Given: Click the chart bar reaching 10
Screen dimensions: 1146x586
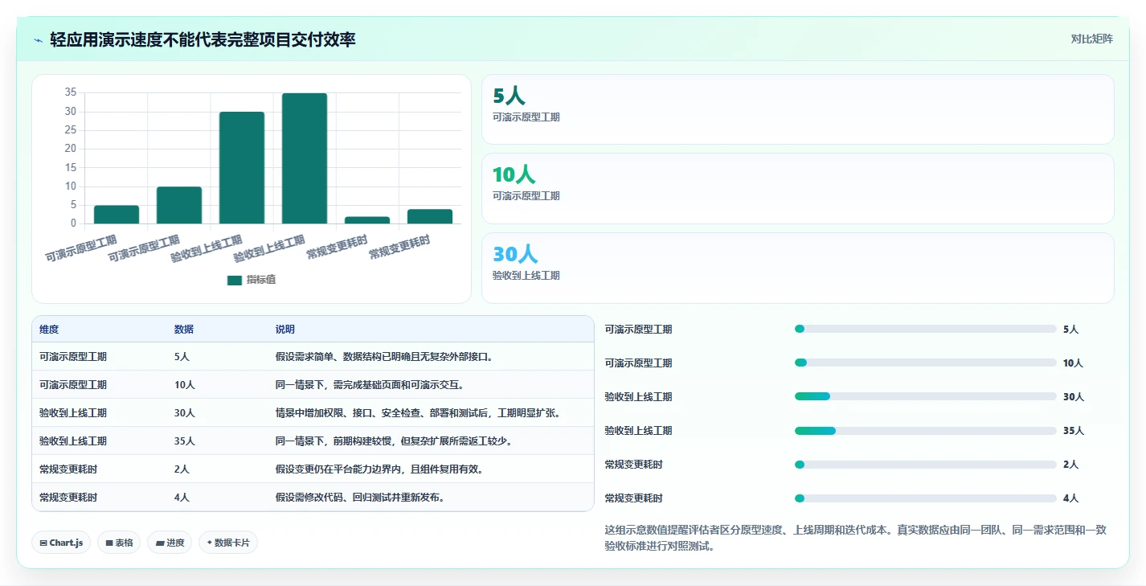Looking at the screenshot, I should pos(179,205).
